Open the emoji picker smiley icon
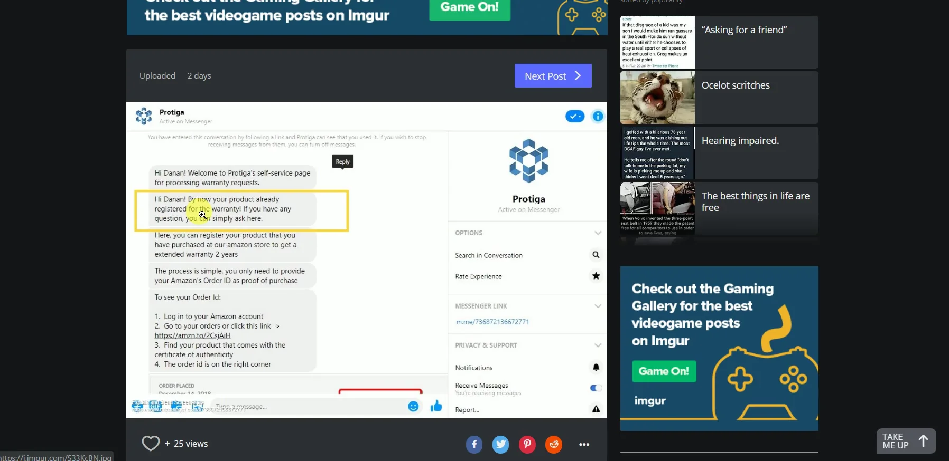The width and height of the screenshot is (949, 461). tap(413, 406)
